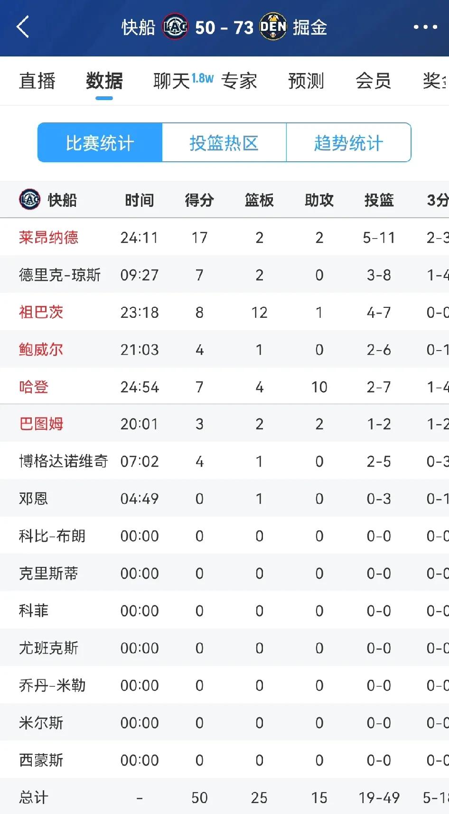The width and height of the screenshot is (449, 814).
Task: Select the 比赛统计 segment
Action: (100, 143)
